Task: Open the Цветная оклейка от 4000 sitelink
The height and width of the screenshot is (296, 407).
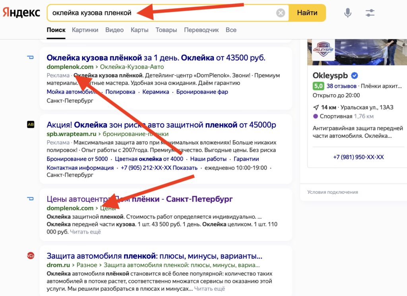Action: [149, 159]
